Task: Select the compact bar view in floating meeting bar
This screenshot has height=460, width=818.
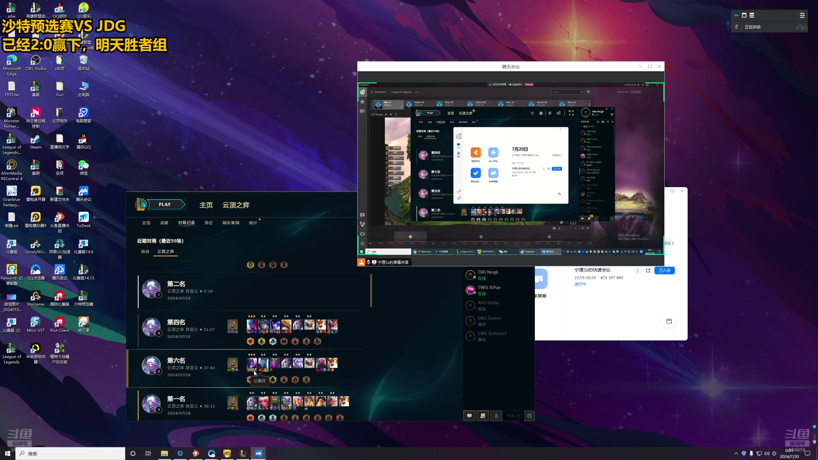Action: click(x=737, y=15)
